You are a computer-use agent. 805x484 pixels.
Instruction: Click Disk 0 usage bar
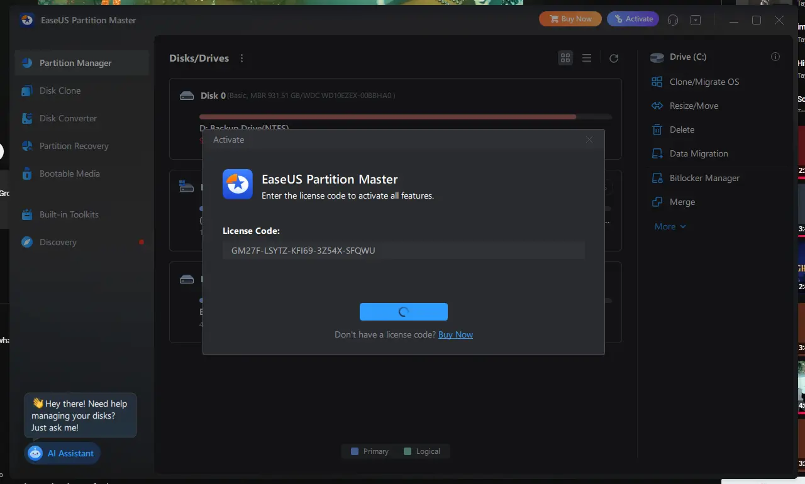point(406,117)
